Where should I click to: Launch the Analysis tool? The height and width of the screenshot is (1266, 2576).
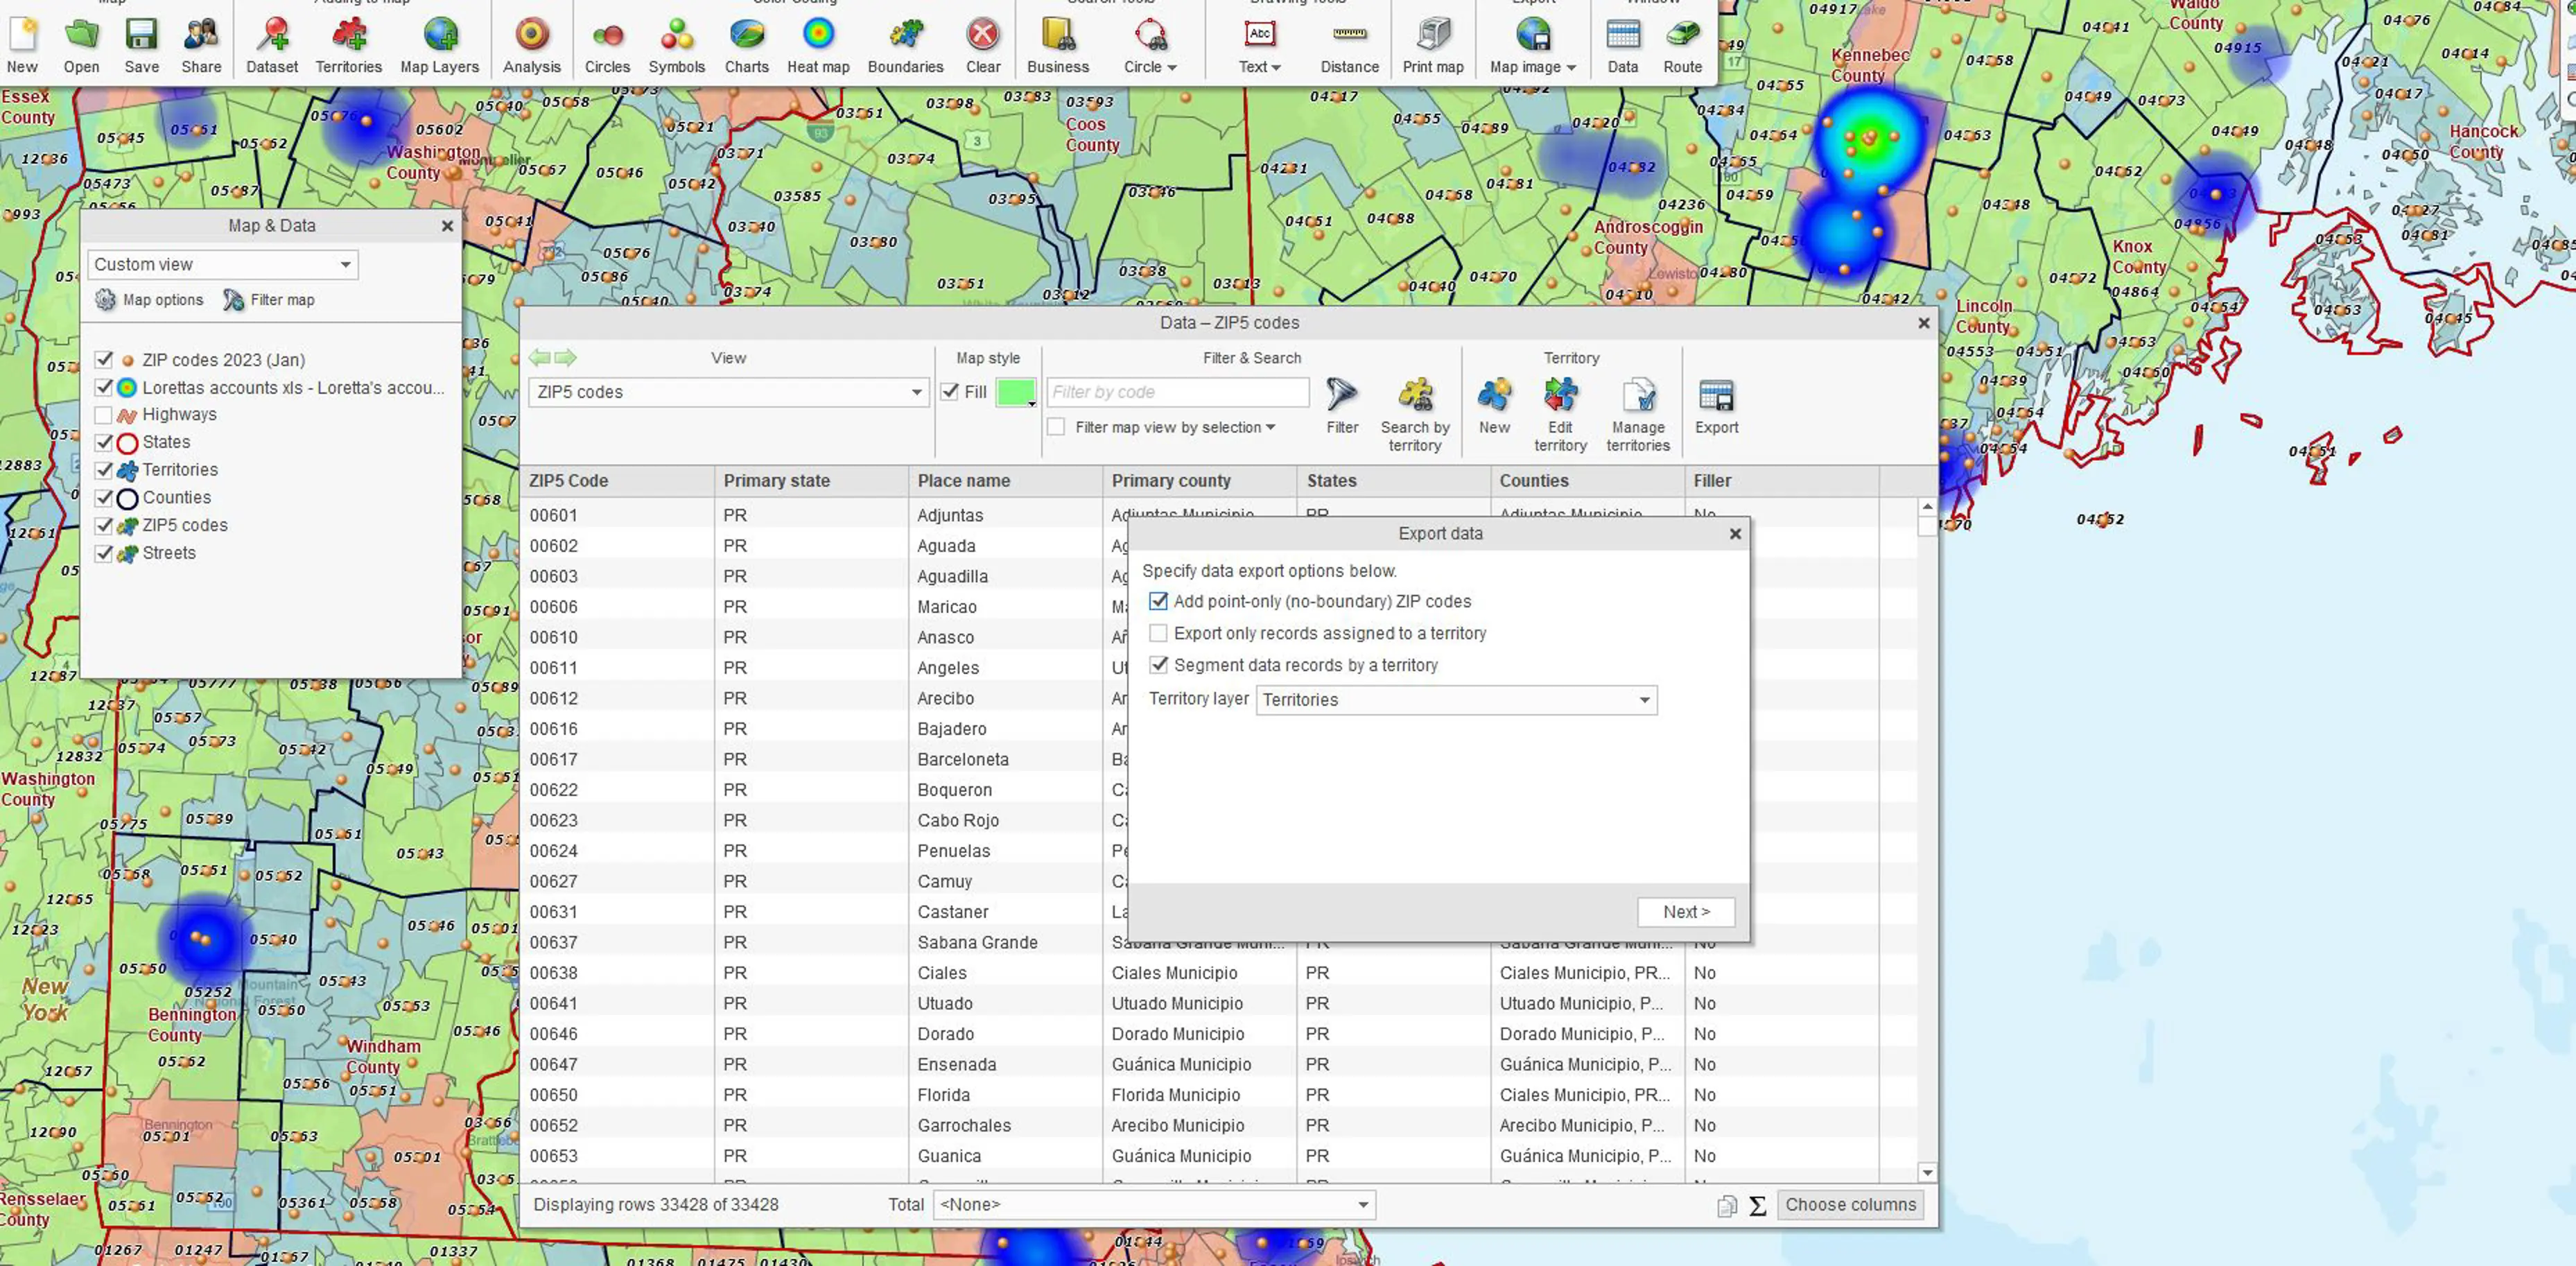coord(532,35)
